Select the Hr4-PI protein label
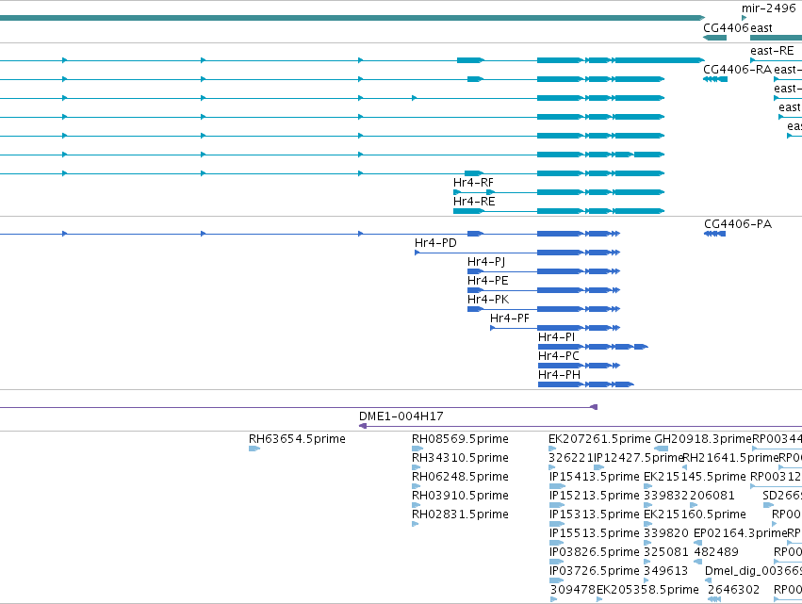The image size is (802, 604). pos(556,337)
